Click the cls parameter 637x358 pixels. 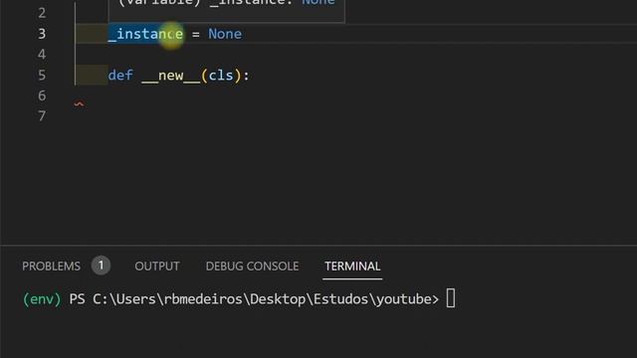click(x=221, y=76)
